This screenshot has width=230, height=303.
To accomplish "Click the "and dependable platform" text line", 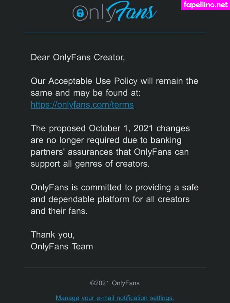I will tap(110, 199).
